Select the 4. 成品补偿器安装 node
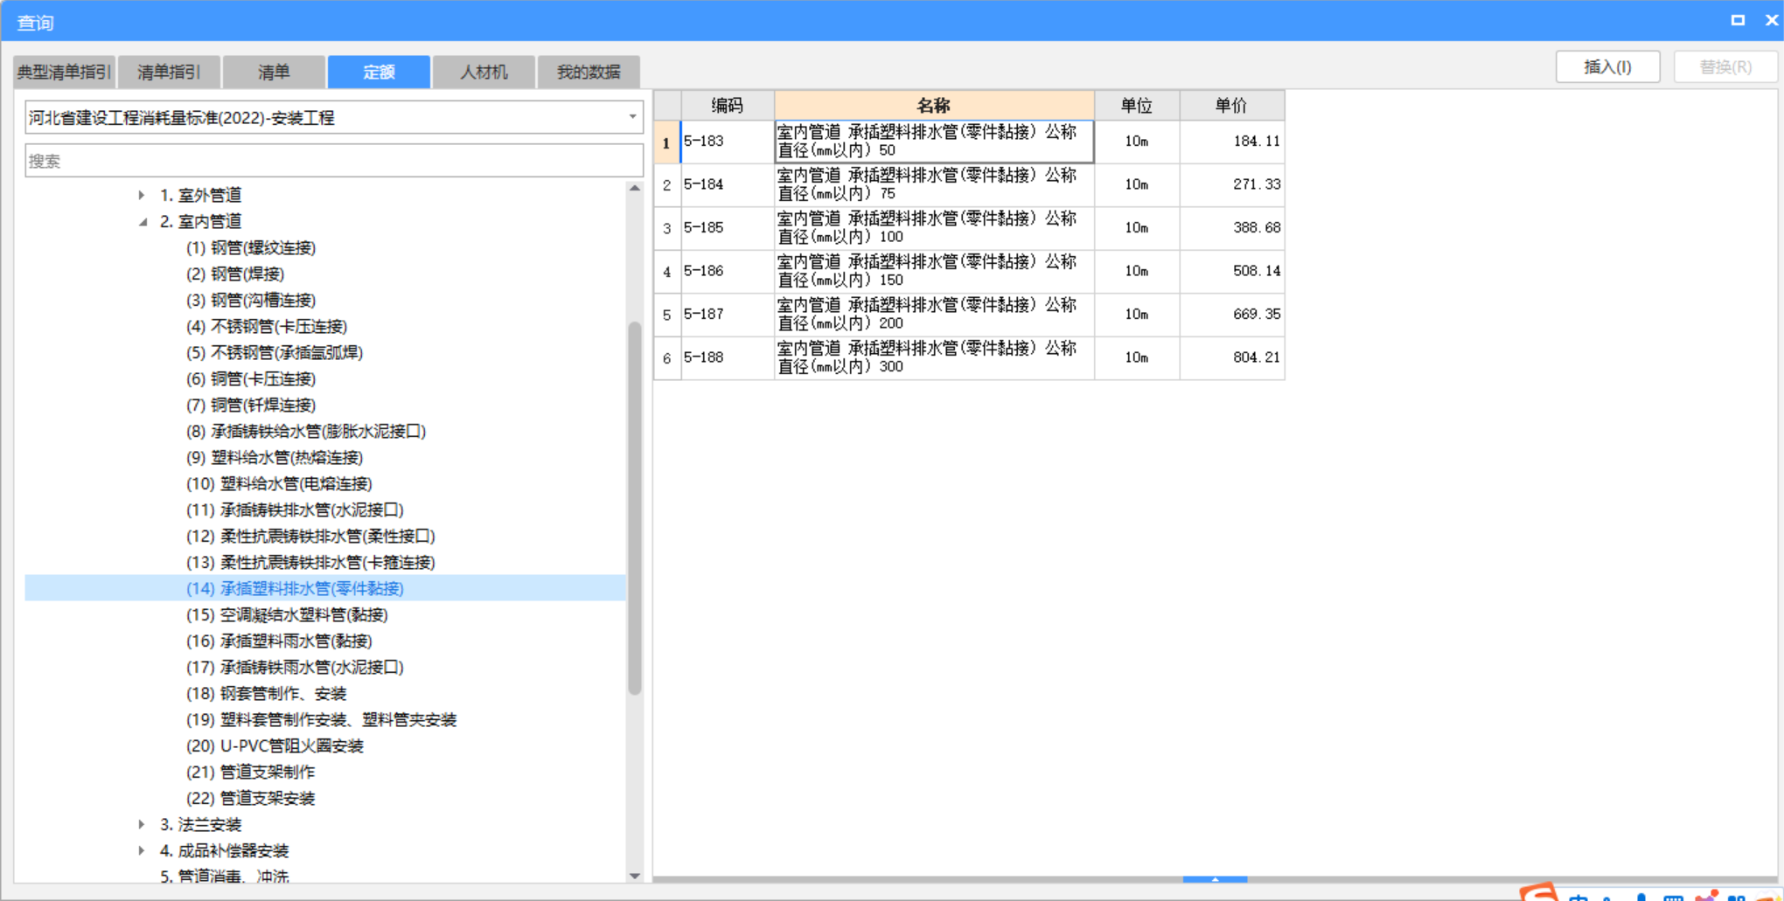 (224, 850)
